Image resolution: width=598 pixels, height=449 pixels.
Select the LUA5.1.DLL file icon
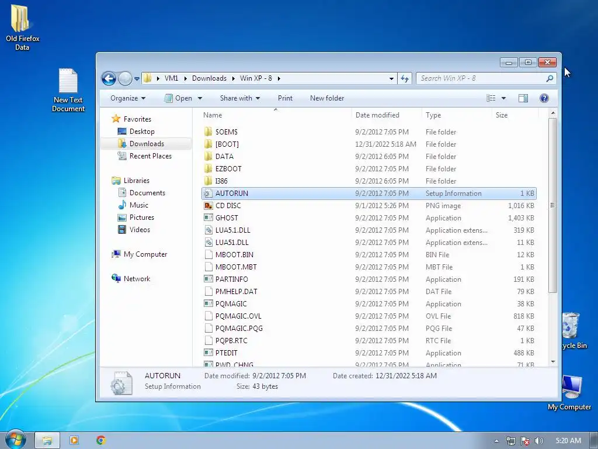(208, 230)
